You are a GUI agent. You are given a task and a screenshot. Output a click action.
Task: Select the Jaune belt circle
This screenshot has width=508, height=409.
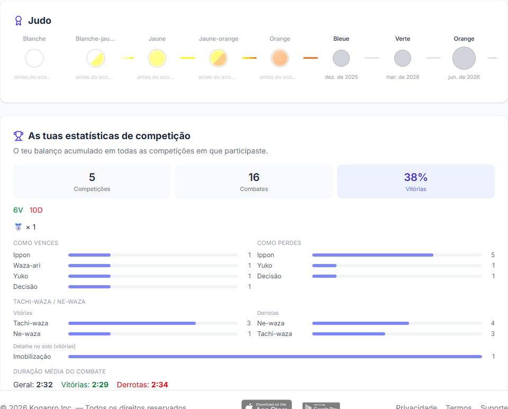click(x=157, y=58)
